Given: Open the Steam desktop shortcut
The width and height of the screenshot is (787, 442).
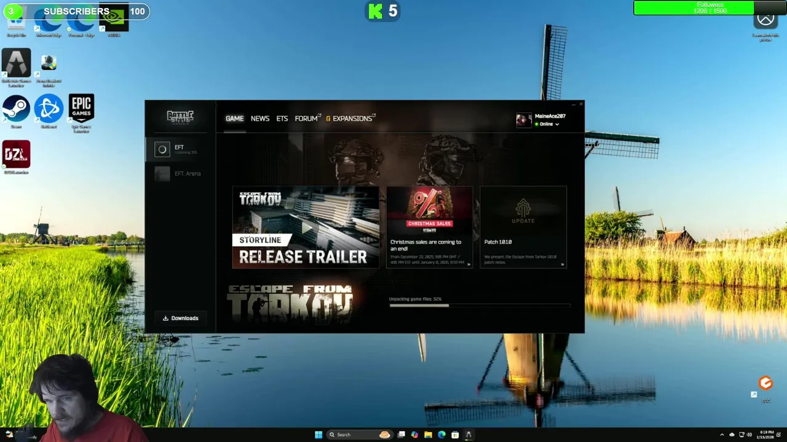Looking at the screenshot, I should (16, 111).
